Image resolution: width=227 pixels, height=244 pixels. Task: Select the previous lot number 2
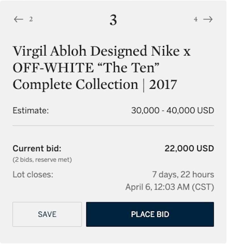(x=31, y=19)
